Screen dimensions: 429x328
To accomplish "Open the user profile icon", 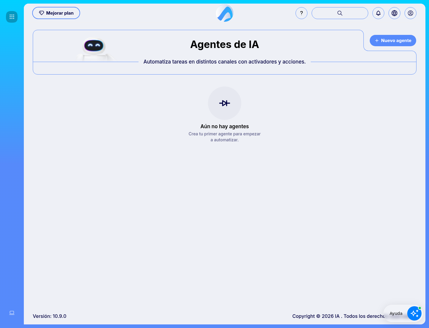I will (411, 13).
